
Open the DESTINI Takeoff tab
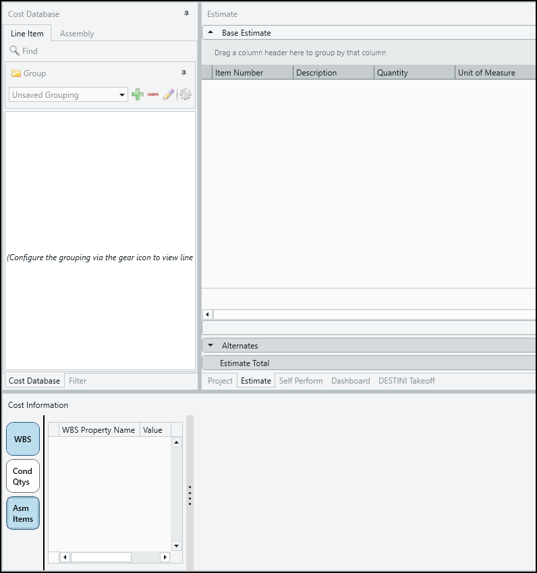pos(407,380)
